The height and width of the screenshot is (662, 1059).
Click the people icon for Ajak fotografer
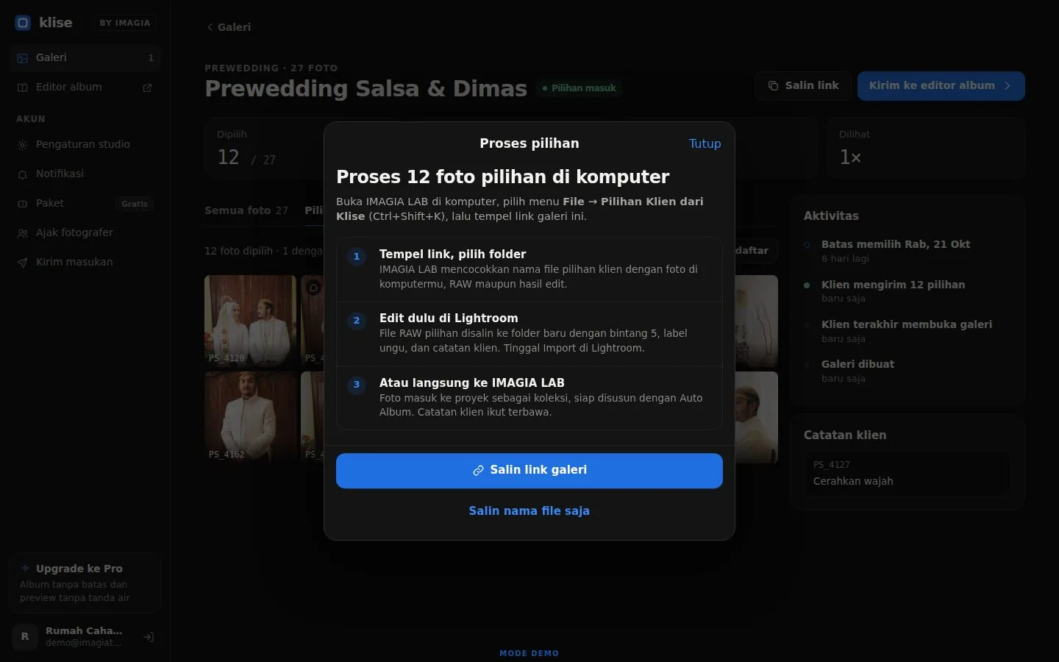point(22,233)
